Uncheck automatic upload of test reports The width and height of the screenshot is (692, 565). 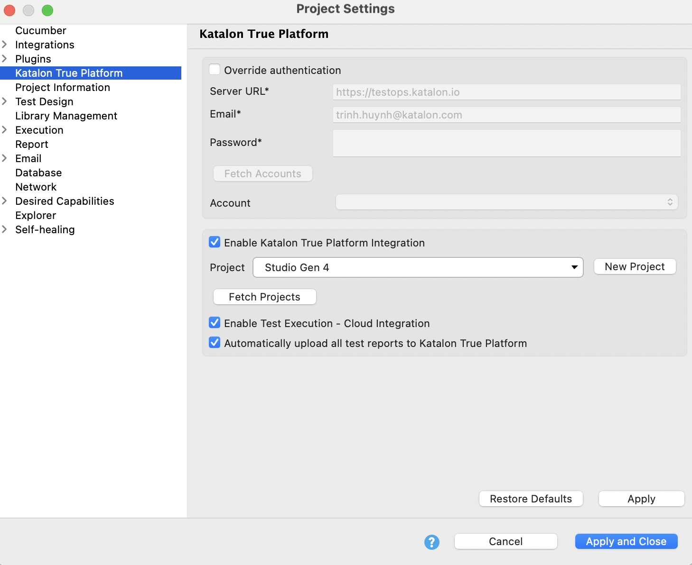point(215,342)
